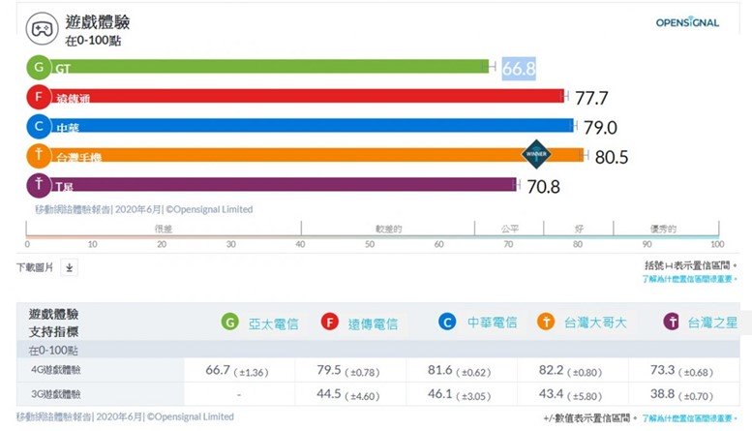Viewport: 752px width, 431px height.
Task: Open the Opensignal logo at top right
Action: (x=687, y=22)
